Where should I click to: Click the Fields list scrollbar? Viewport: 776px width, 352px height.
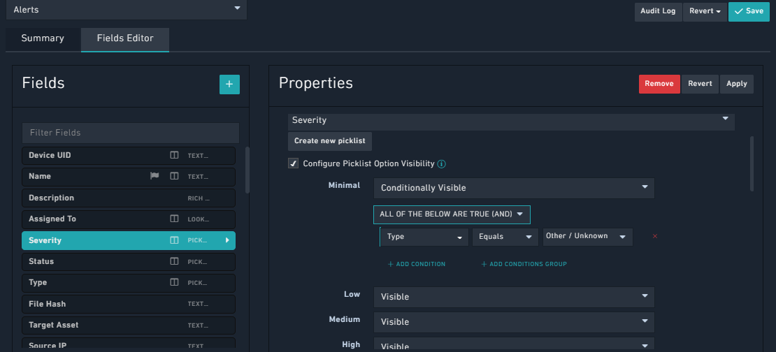point(247,170)
